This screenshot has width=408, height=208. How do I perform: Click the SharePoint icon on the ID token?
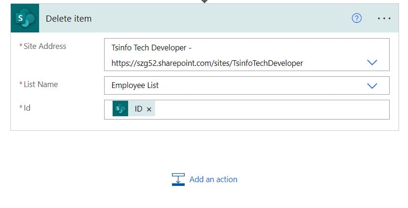tap(120, 109)
